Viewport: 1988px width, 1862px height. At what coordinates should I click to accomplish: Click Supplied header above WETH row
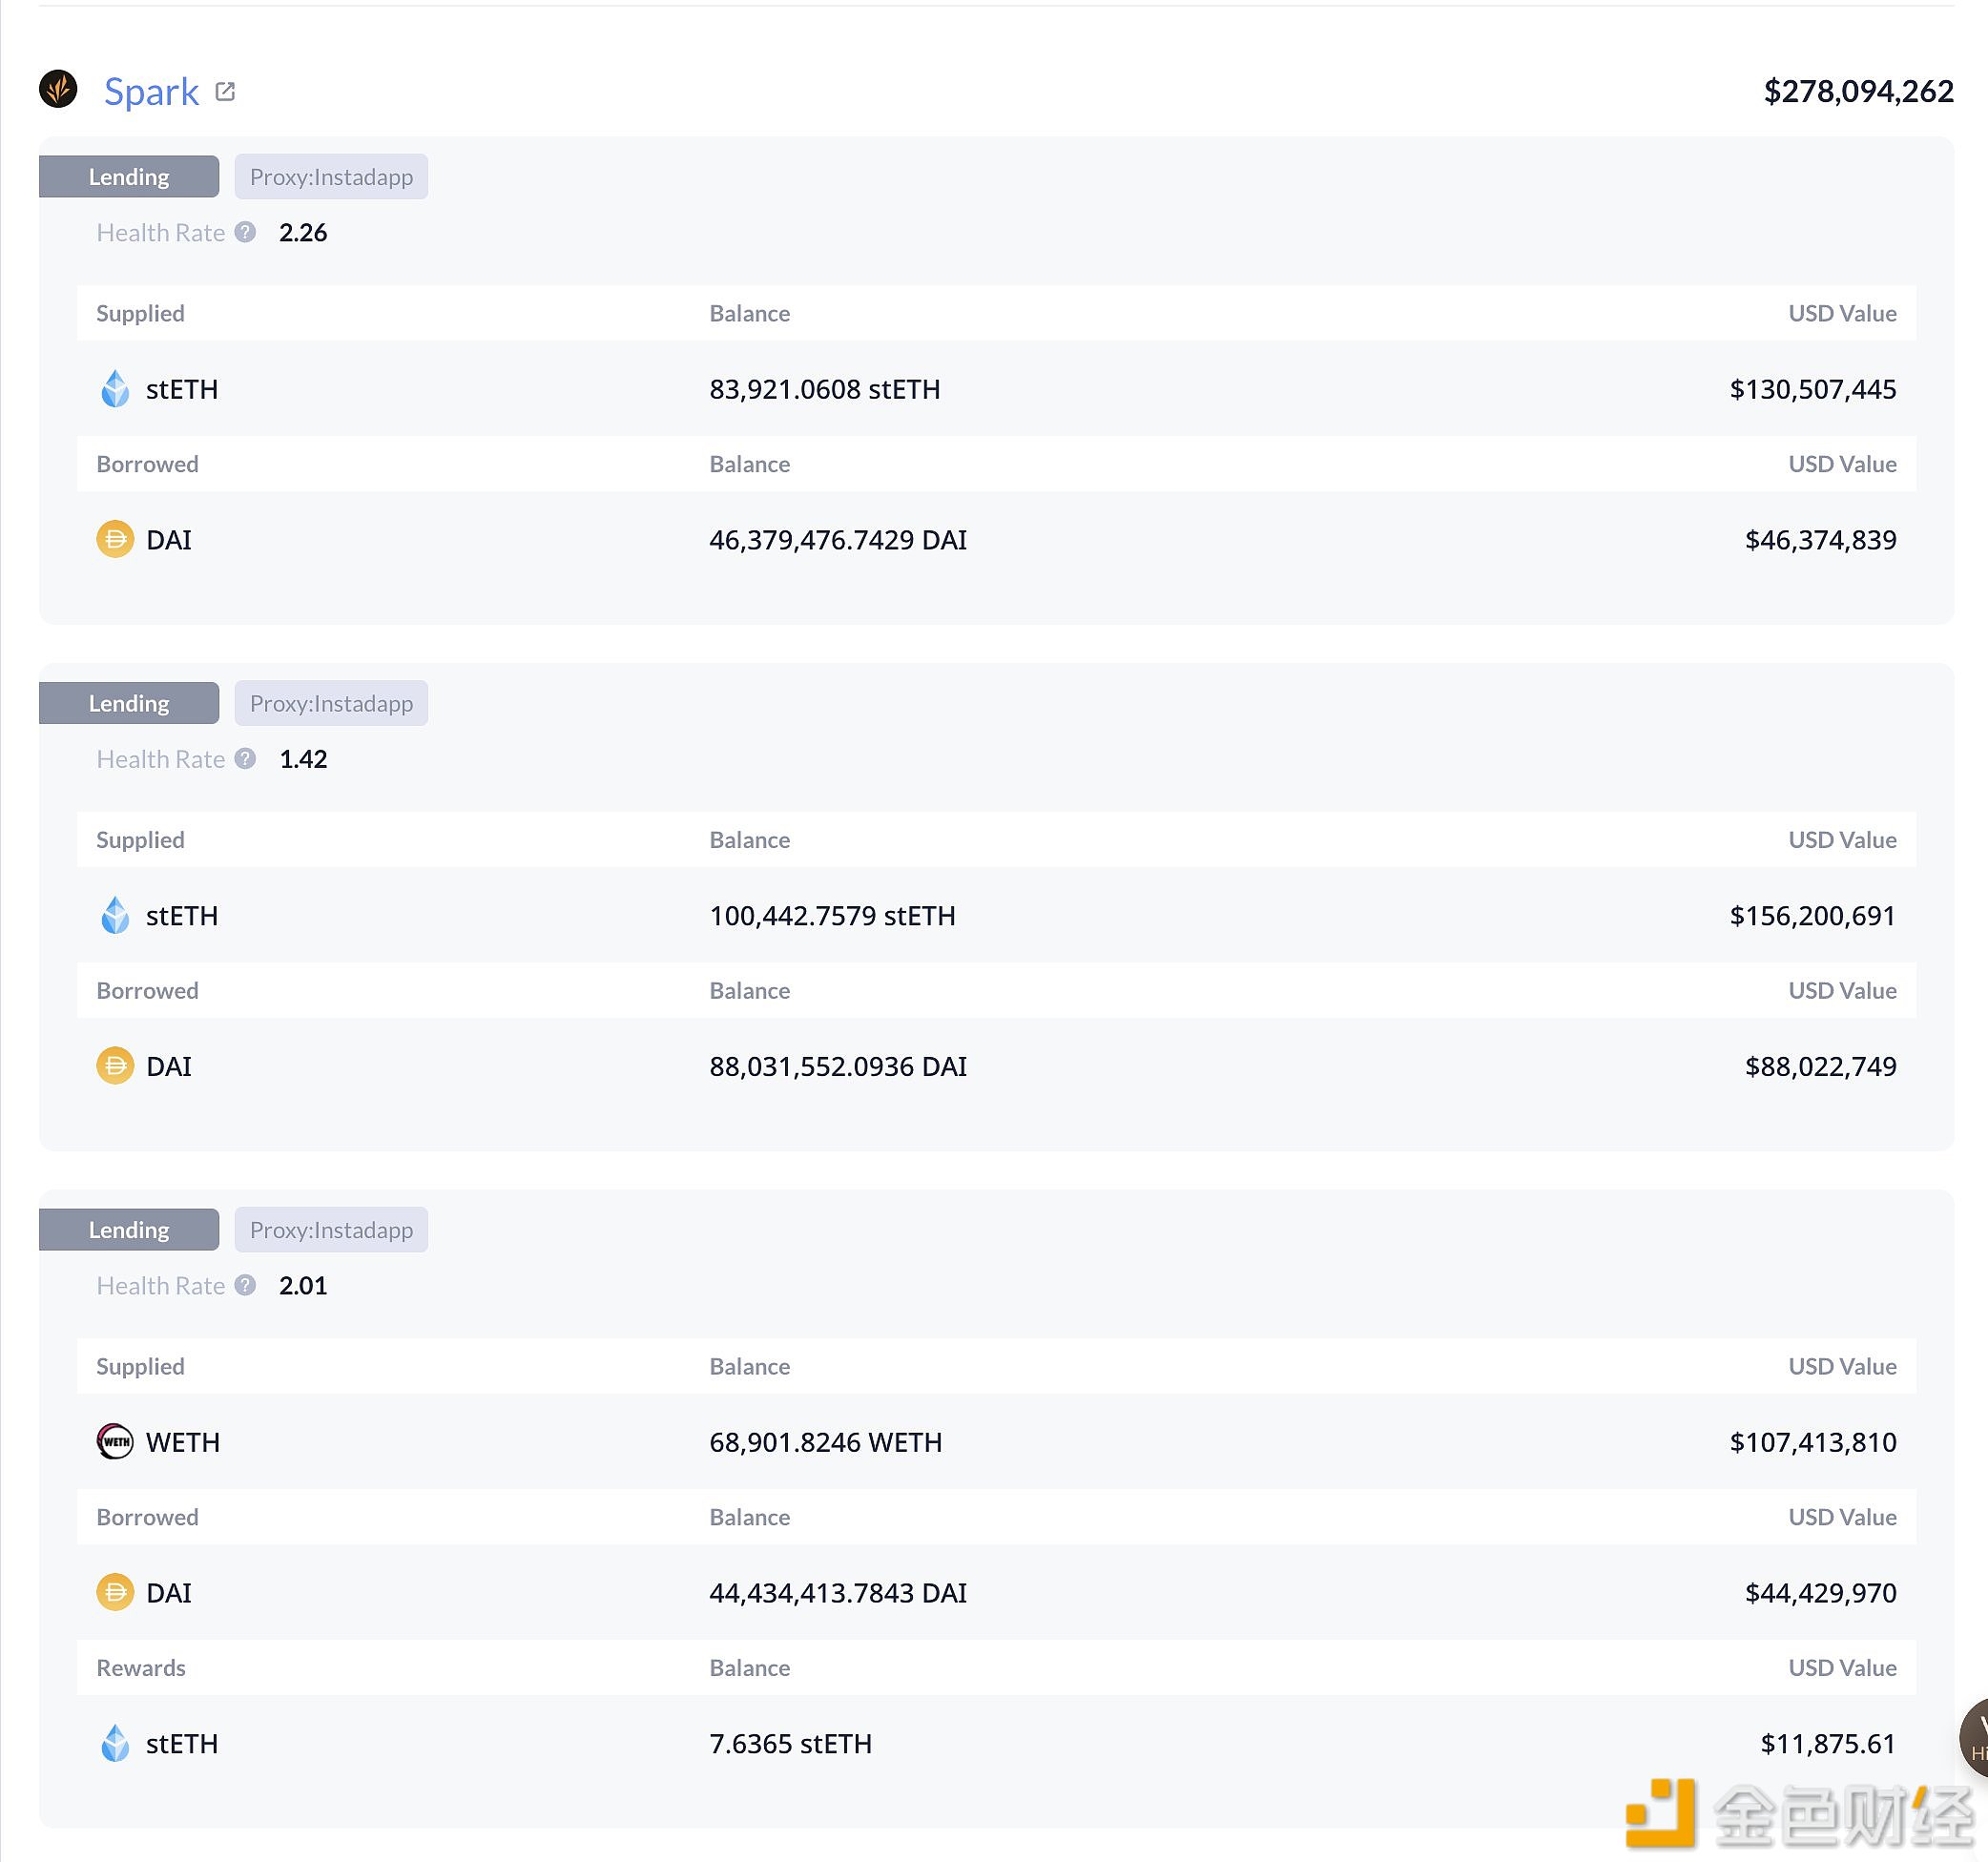point(140,1367)
